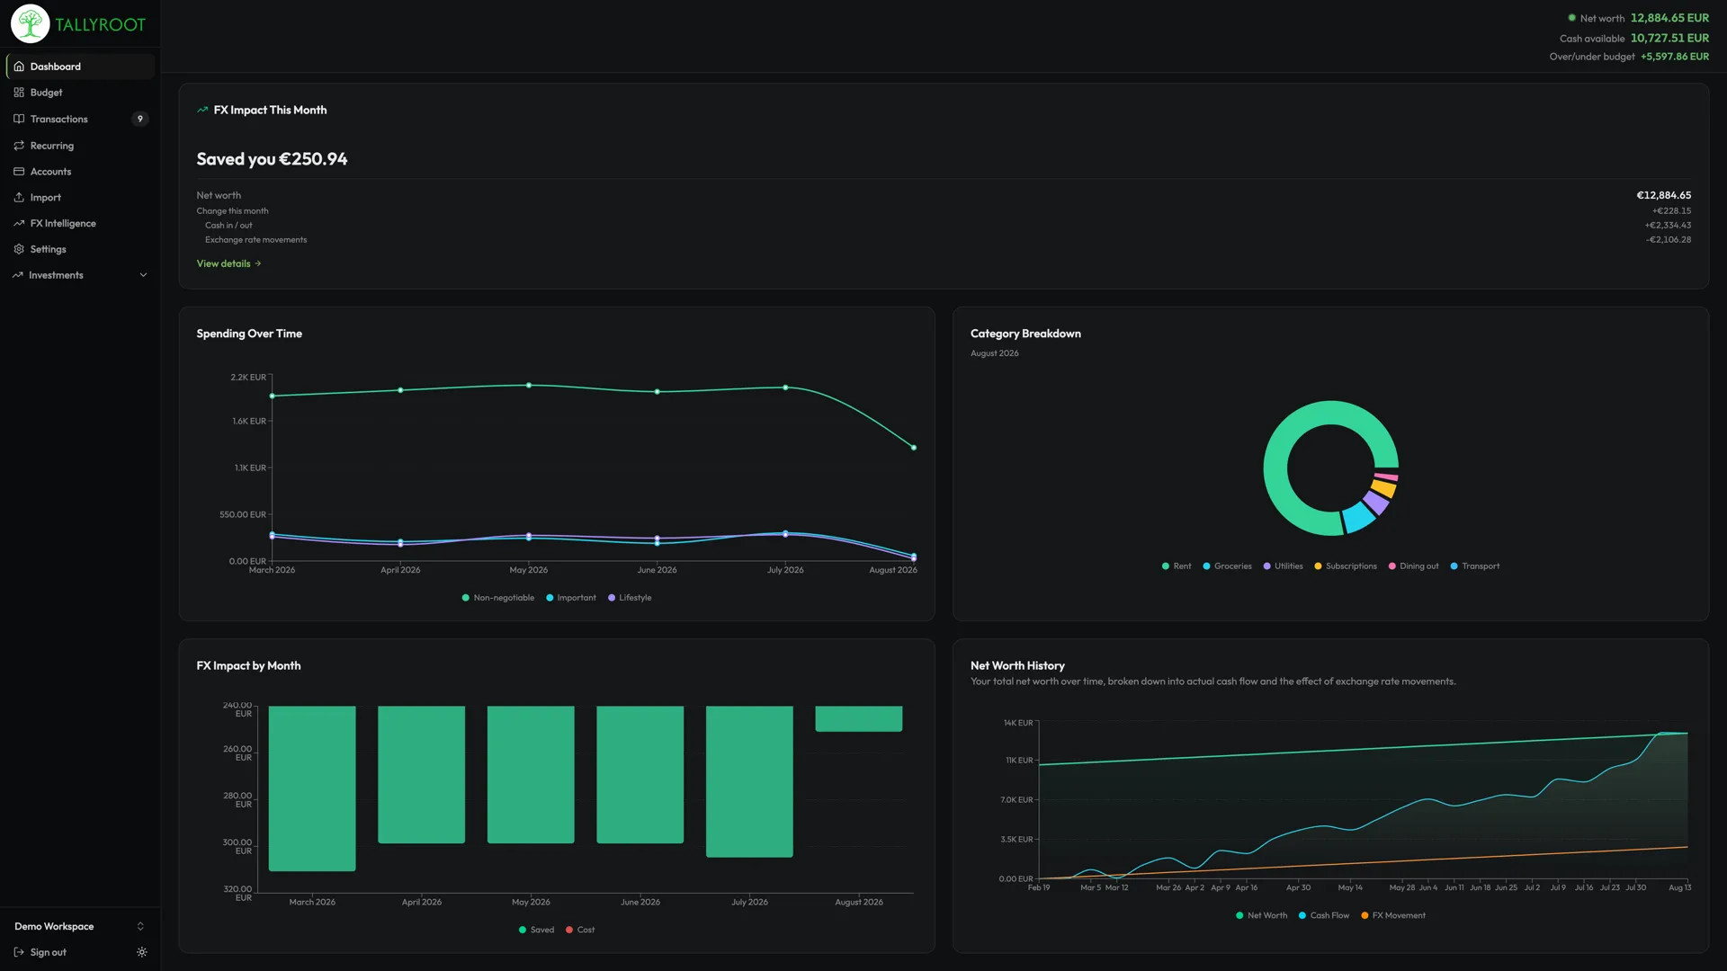Click the Accounts card icon

(19, 172)
